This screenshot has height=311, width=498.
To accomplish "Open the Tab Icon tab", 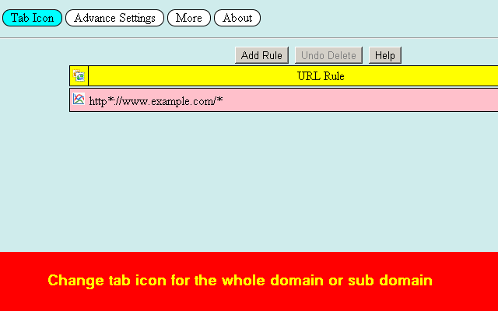I will click(32, 18).
